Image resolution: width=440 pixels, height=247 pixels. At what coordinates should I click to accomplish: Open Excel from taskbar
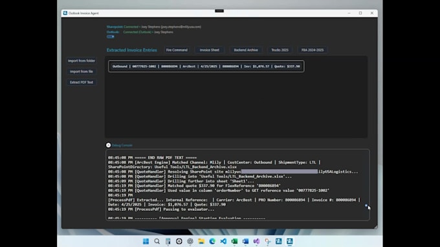click(x=234, y=241)
